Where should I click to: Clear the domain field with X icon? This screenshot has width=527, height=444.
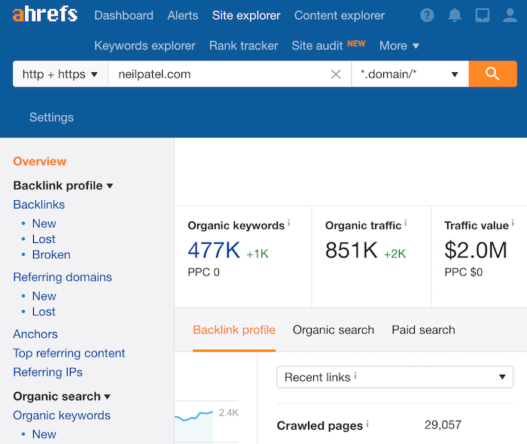click(x=336, y=74)
